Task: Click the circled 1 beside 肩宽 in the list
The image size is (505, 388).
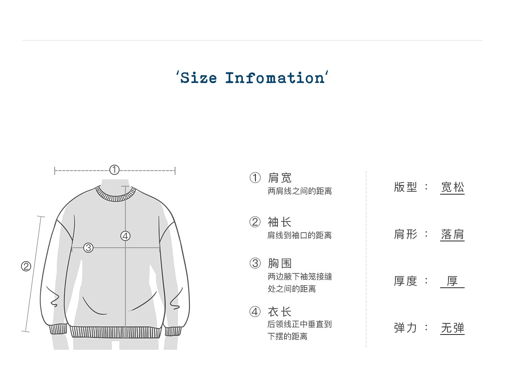Action: click(x=255, y=178)
